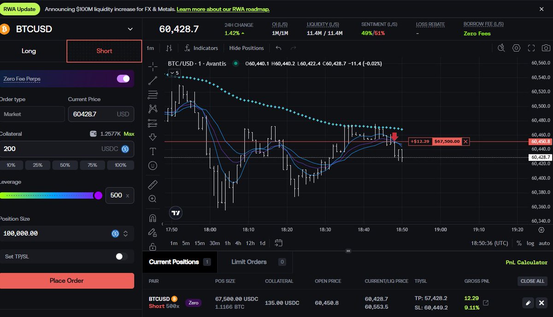Switch to the Short tab
The image size is (553, 317).
pos(104,51)
